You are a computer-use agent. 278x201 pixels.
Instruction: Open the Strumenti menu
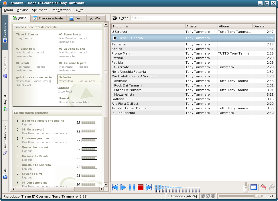coord(40,10)
